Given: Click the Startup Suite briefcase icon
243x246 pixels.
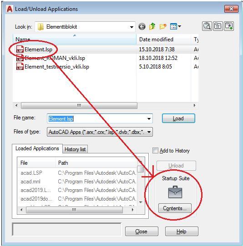Looking at the screenshot, I should click(x=175, y=192).
